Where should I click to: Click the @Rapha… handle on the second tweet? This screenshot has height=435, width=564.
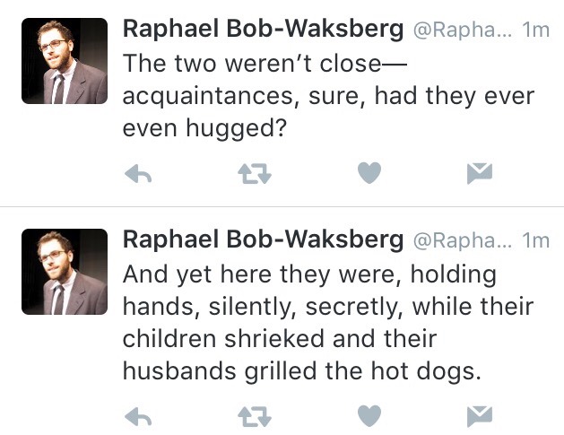[462, 240]
